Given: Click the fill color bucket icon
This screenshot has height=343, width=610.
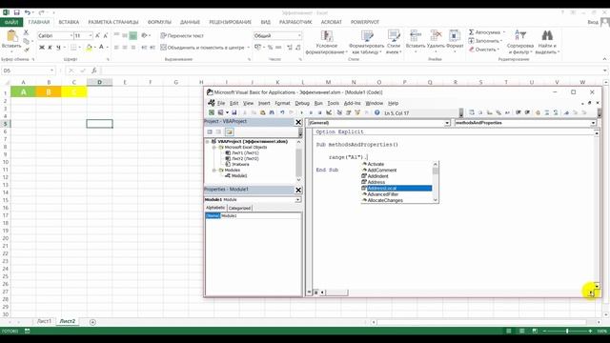Looking at the screenshot, I should [89, 48].
